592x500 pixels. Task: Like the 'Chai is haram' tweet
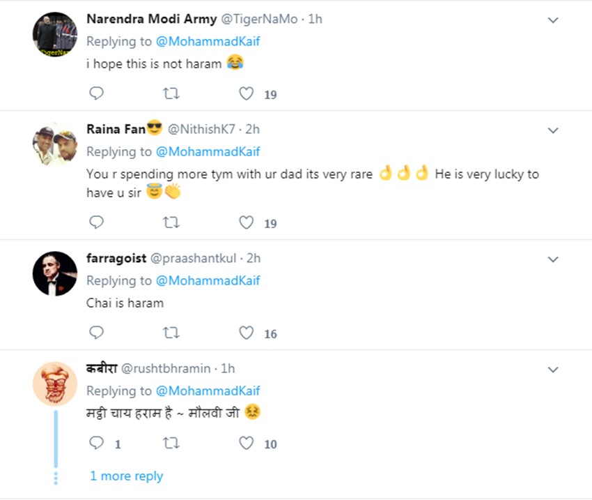click(x=246, y=333)
